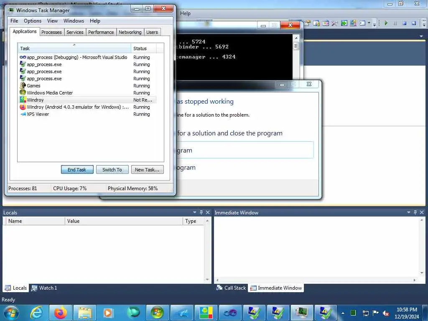Click the taskbar clock showing 10:58 PM
The height and width of the screenshot is (321, 428).
[x=407, y=313]
